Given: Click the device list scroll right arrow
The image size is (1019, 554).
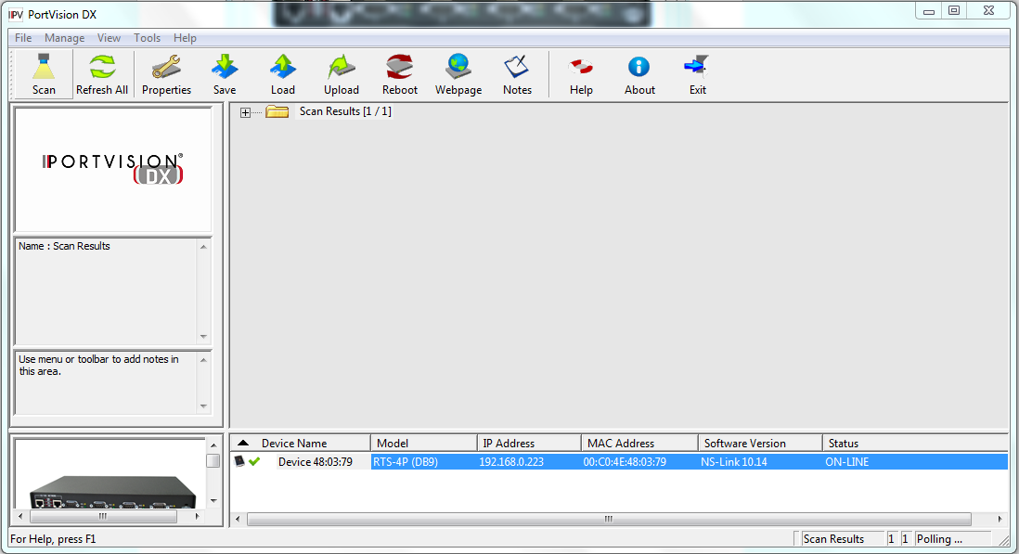Looking at the screenshot, I should (x=1000, y=519).
